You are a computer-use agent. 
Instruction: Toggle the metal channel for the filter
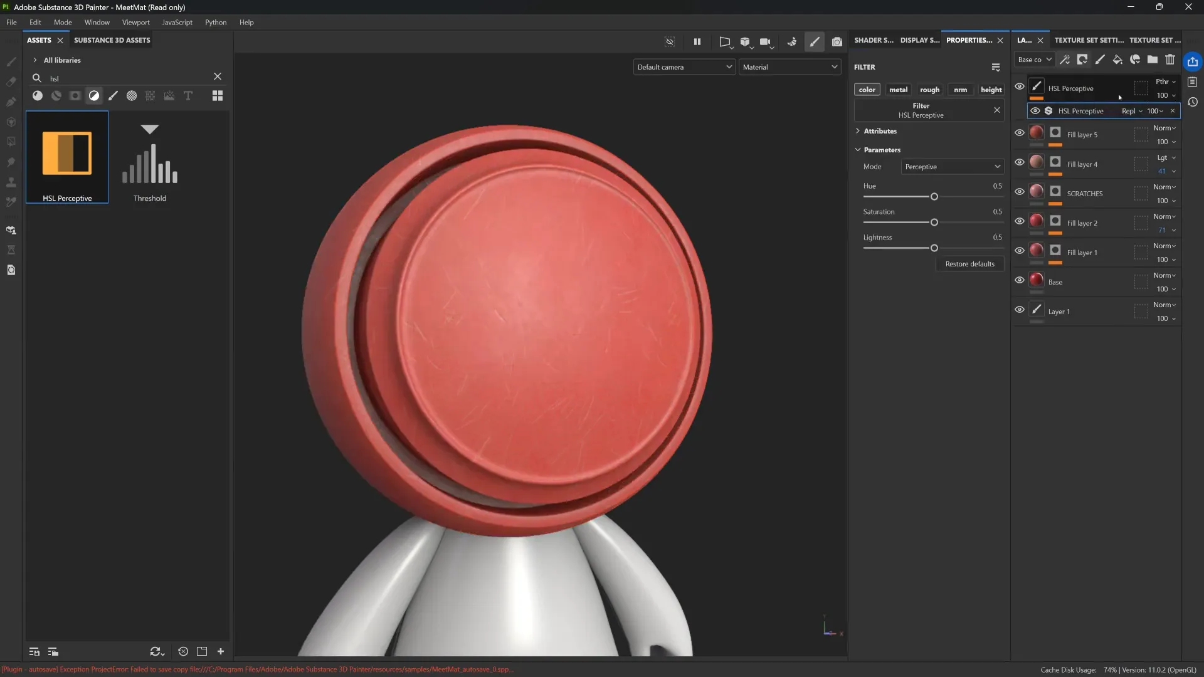click(898, 90)
